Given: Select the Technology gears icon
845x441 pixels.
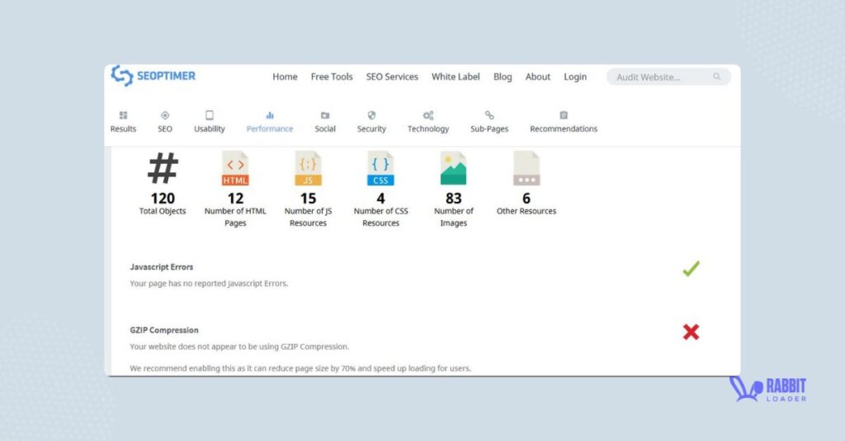Looking at the screenshot, I should point(428,115).
